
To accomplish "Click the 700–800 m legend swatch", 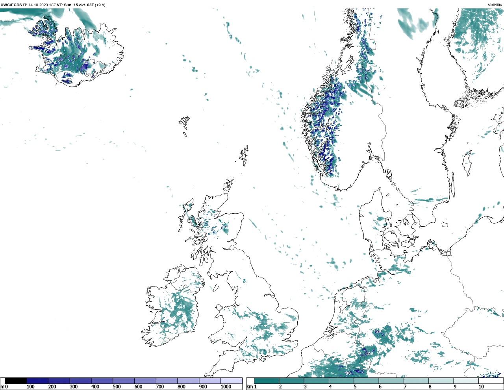I will click(x=167, y=381).
